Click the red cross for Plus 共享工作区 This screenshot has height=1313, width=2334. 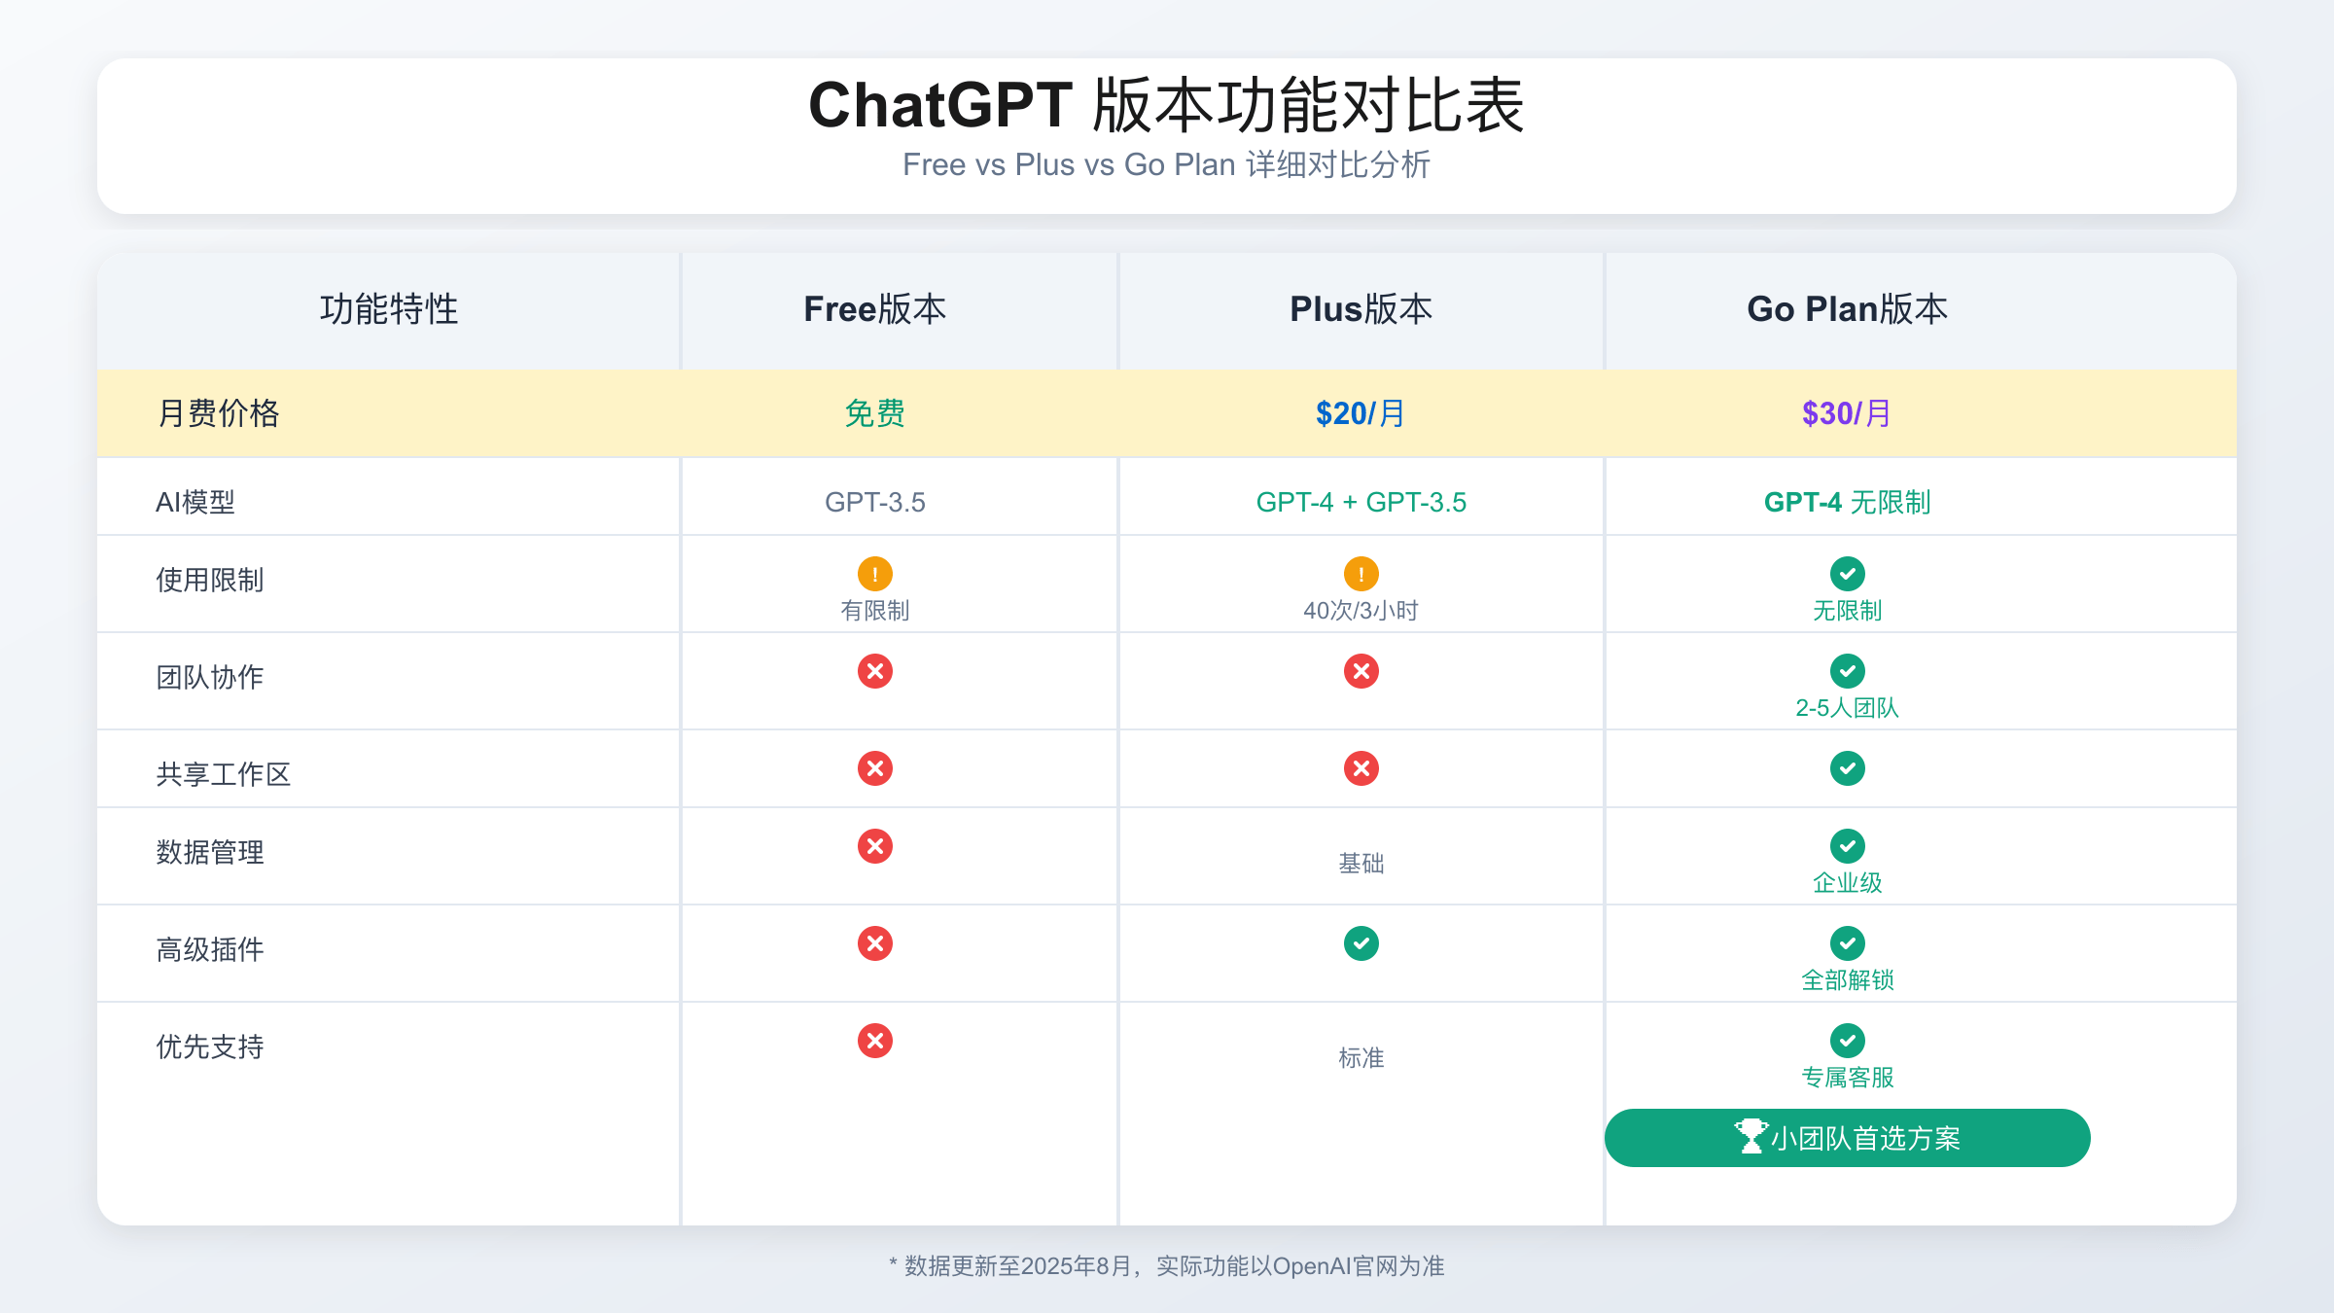[x=1361, y=768]
